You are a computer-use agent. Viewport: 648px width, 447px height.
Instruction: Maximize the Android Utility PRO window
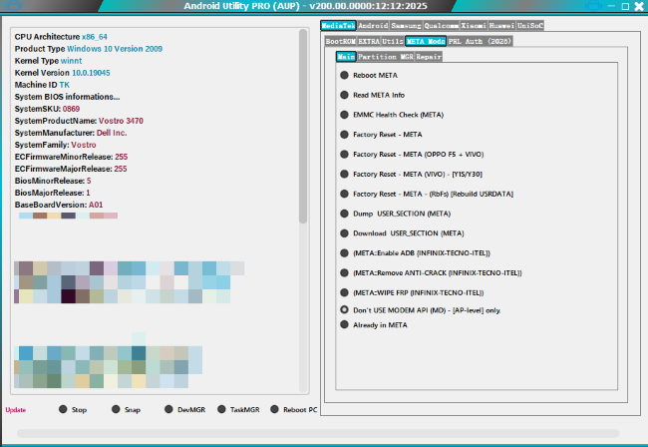pos(625,6)
